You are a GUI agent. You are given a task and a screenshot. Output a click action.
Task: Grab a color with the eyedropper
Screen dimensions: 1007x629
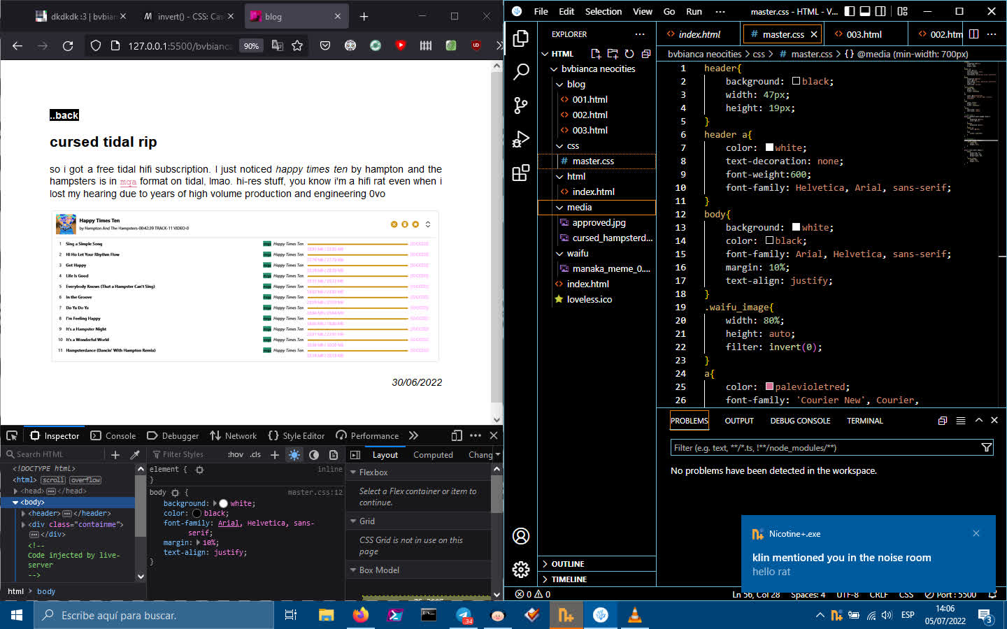[x=135, y=454]
